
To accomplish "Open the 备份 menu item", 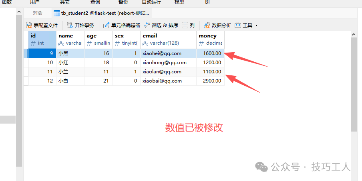I will 123,2.
